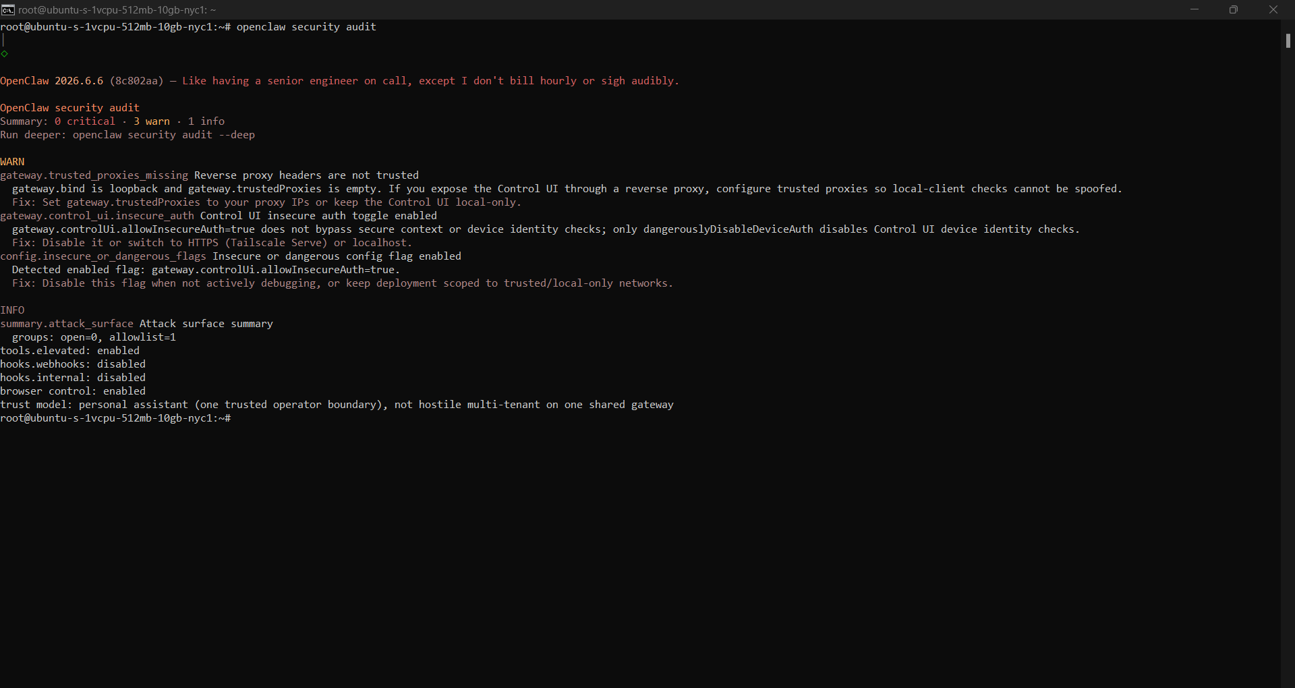
Task: Click the terminal icon in the title bar
Action: [8, 9]
